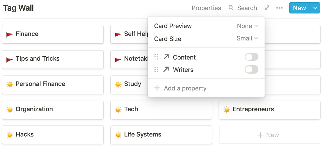Open the Life Systems card
The width and height of the screenshot is (323, 150).
pyautogui.click(x=161, y=135)
